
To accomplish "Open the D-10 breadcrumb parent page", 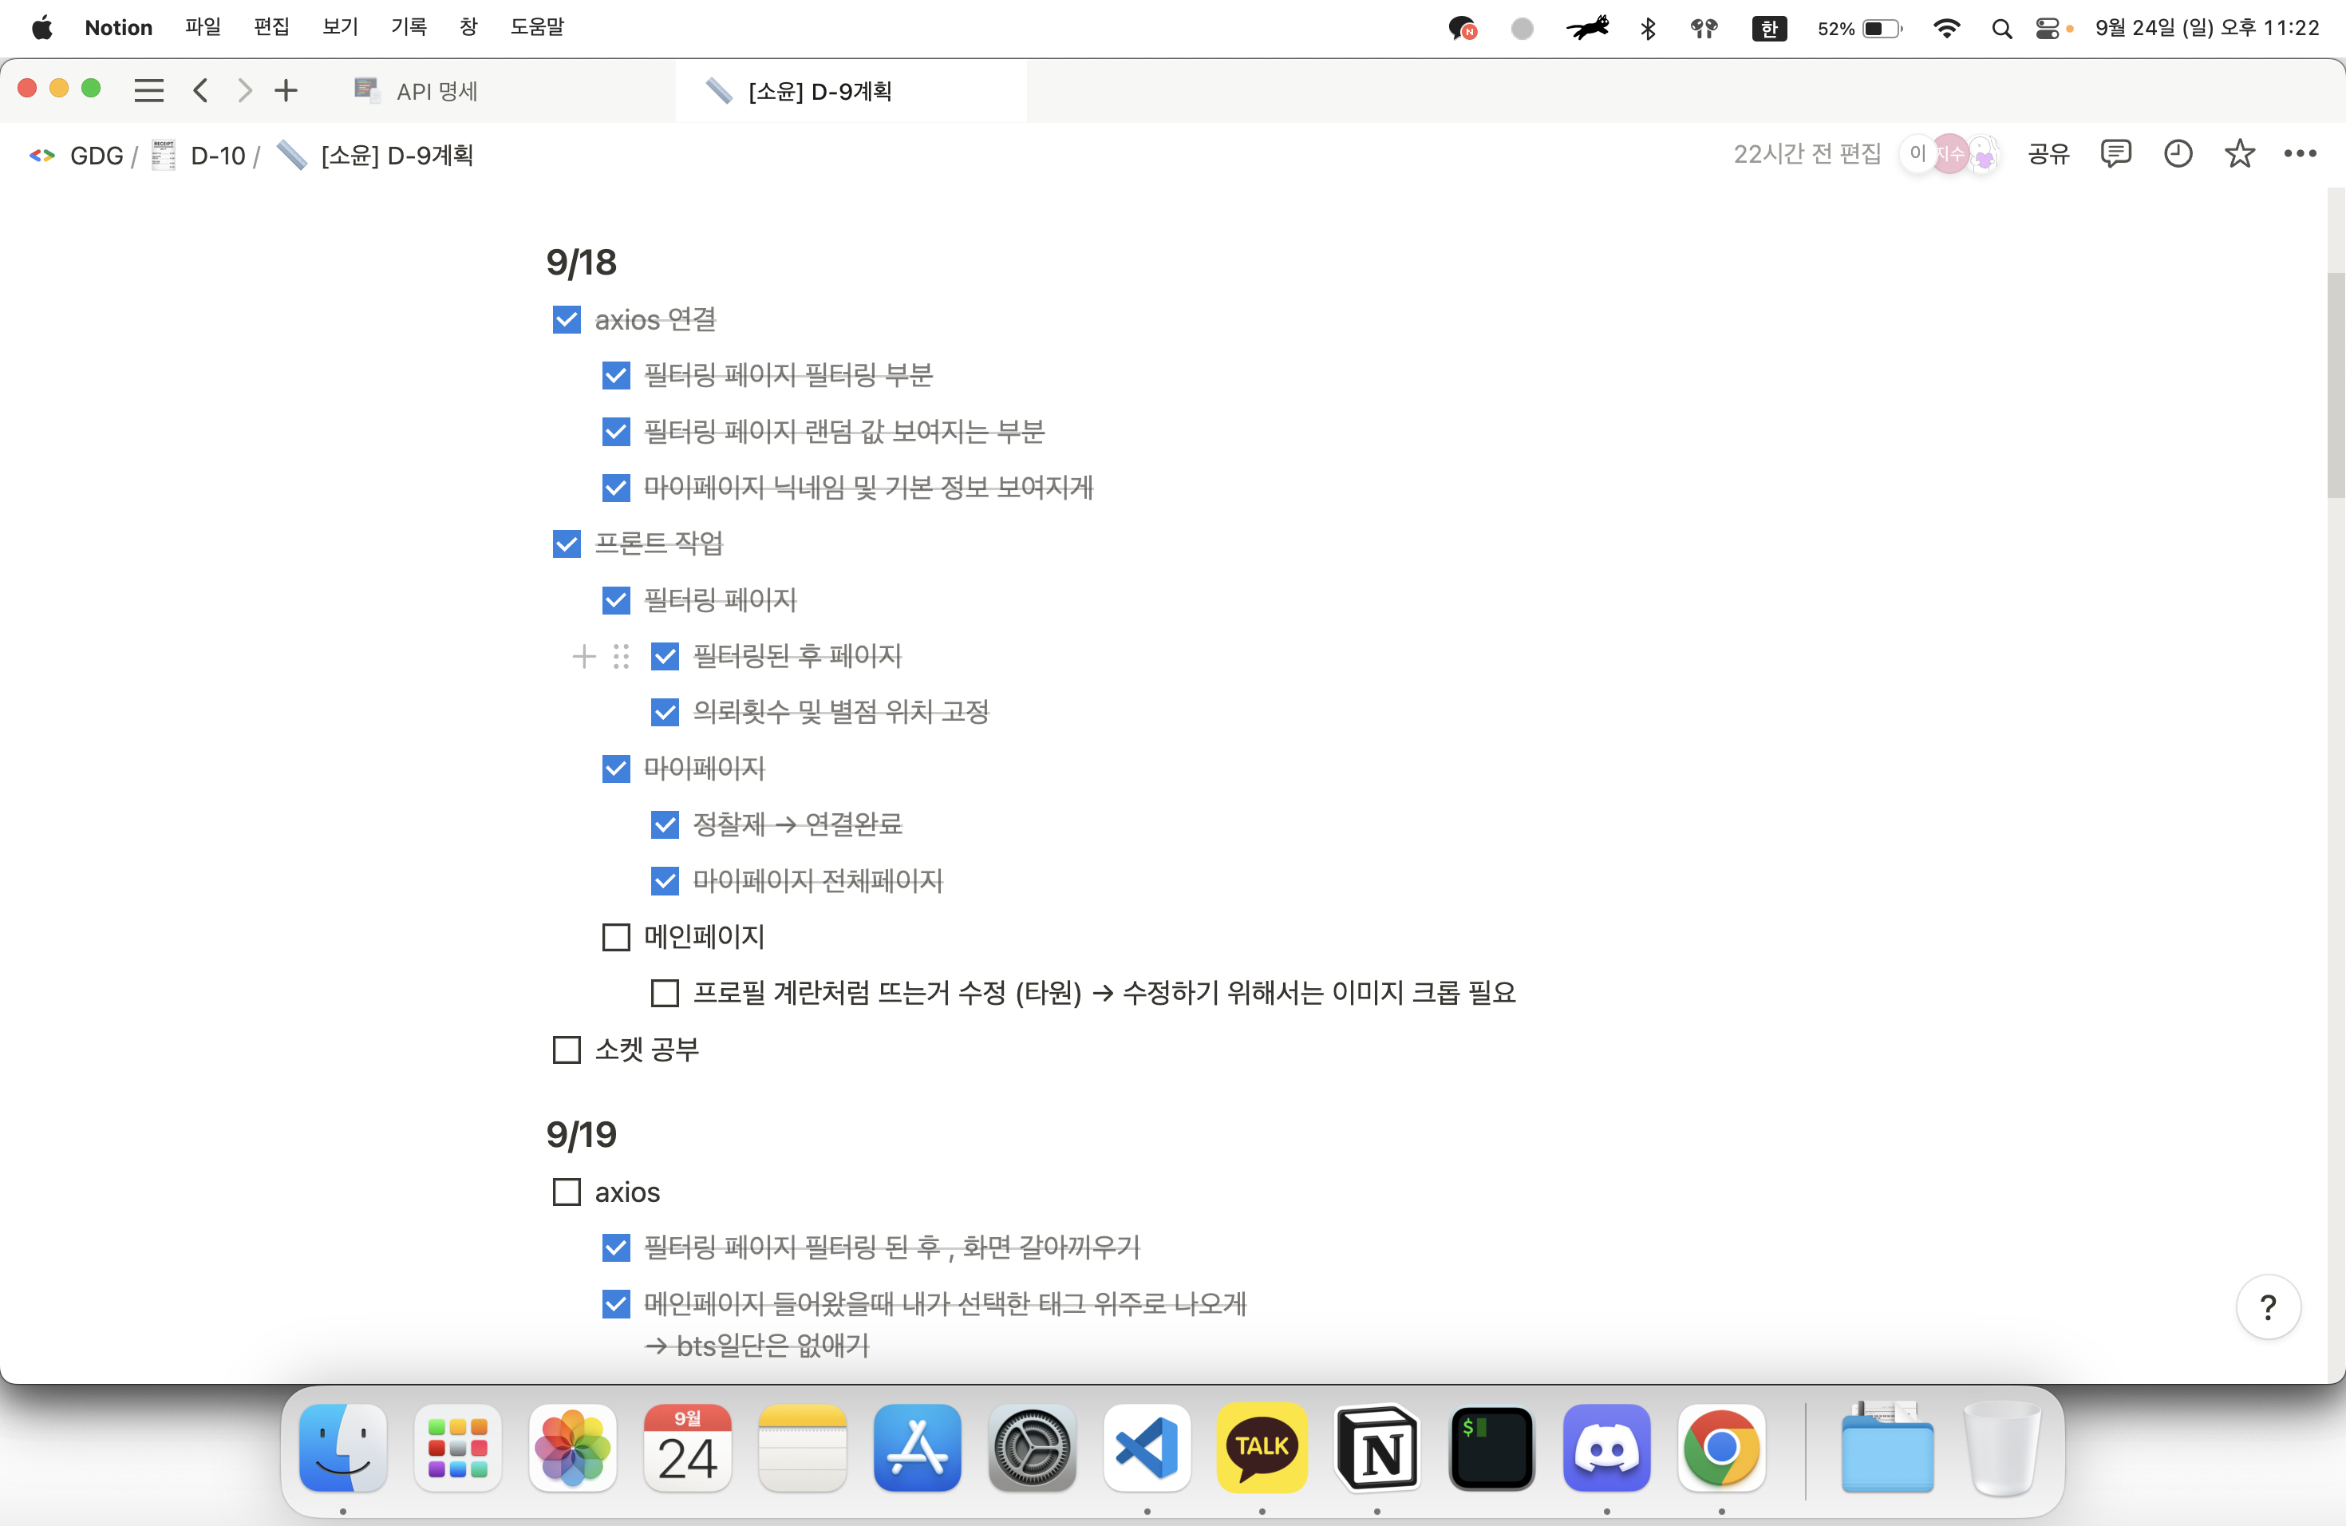I will tap(217, 156).
